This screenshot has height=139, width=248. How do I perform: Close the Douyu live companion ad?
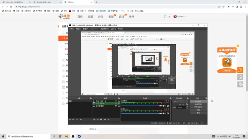coord(238,46)
